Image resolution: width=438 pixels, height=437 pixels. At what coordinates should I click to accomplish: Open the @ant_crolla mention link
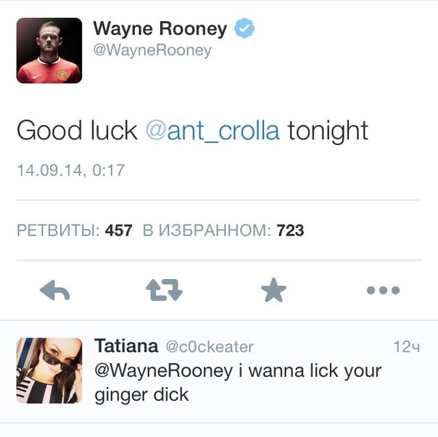click(x=212, y=130)
